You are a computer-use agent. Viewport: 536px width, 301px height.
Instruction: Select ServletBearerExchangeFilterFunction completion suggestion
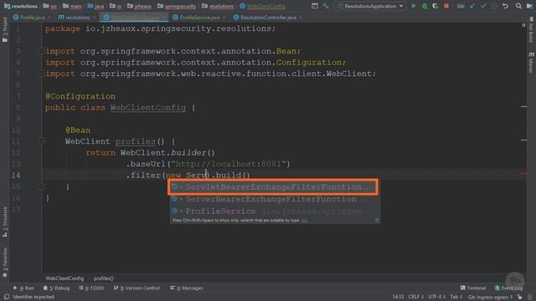pos(274,187)
